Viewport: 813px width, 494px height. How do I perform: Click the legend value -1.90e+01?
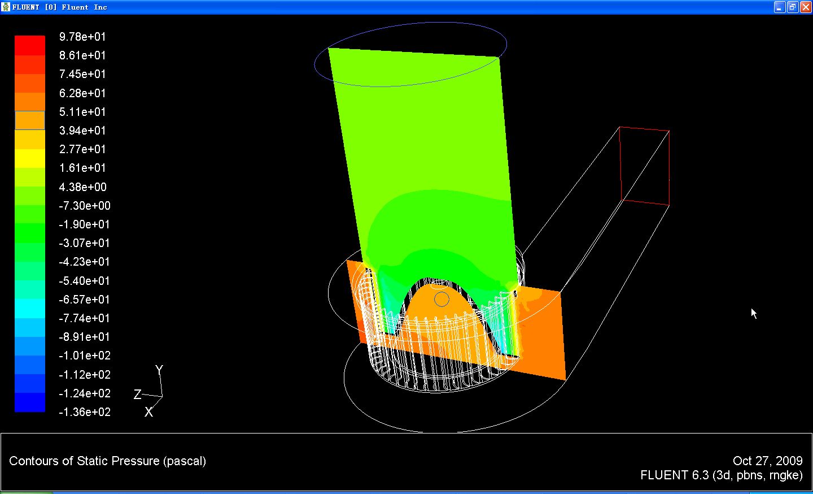[x=85, y=224]
